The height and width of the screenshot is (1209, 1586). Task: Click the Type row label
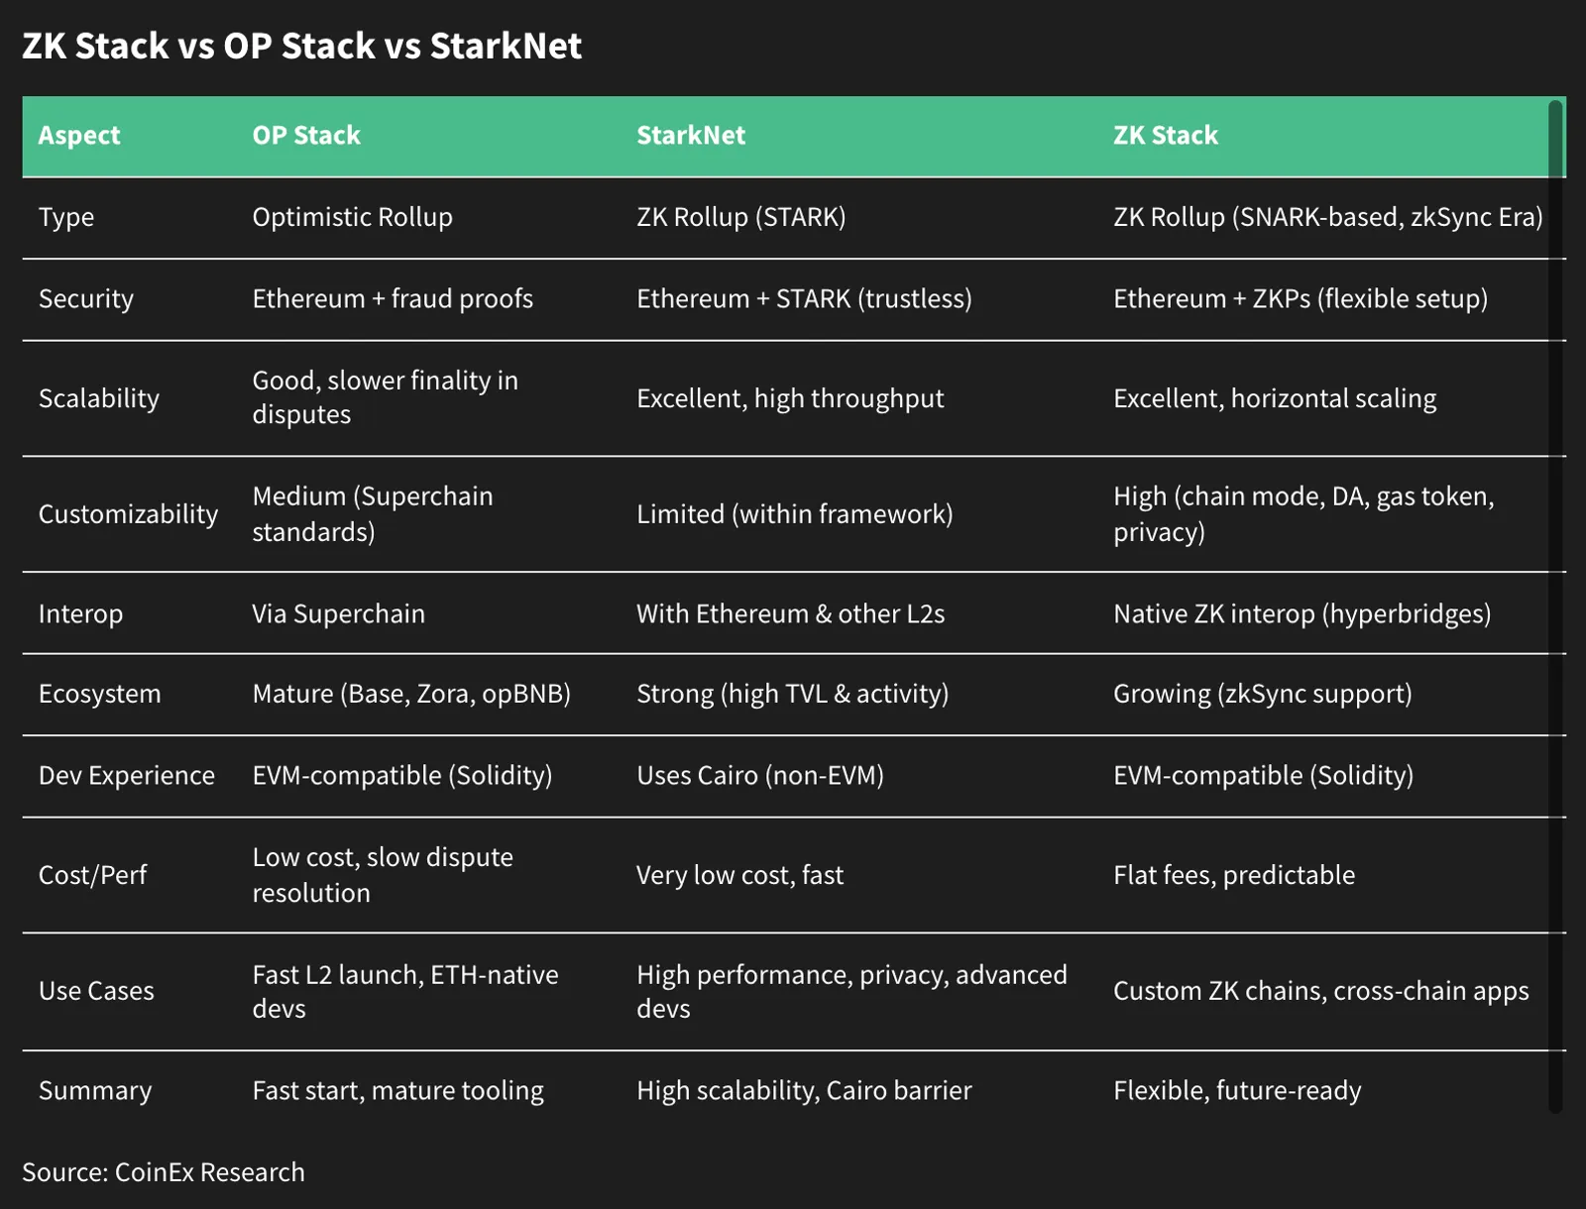point(66,217)
